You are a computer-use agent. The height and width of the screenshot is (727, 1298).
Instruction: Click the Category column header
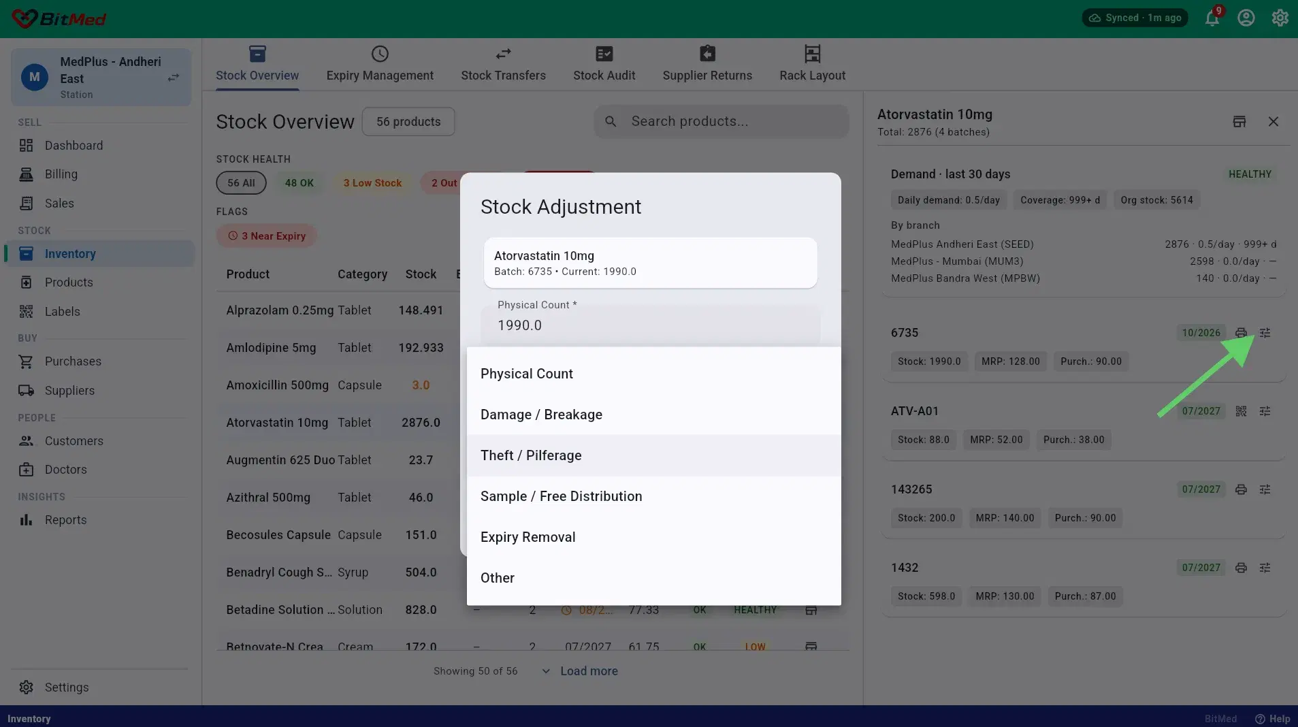pyautogui.click(x=362, y=274)
